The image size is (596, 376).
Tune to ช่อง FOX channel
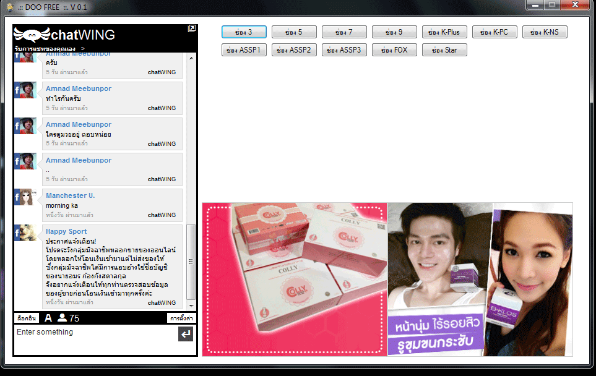394,49
